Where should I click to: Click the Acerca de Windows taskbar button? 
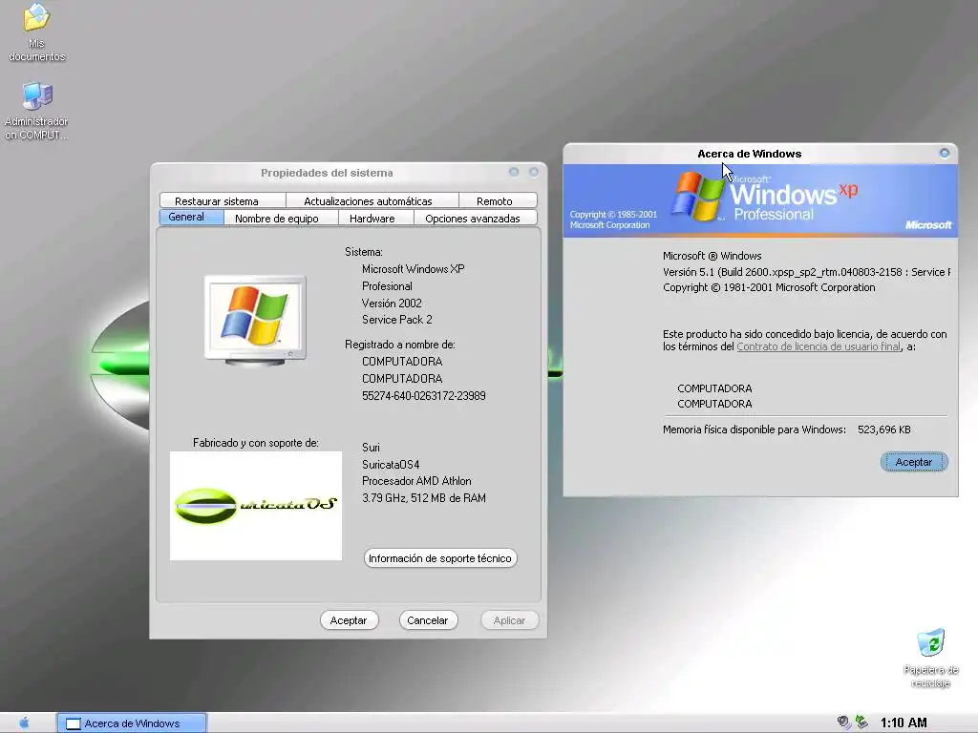point(132,723)
